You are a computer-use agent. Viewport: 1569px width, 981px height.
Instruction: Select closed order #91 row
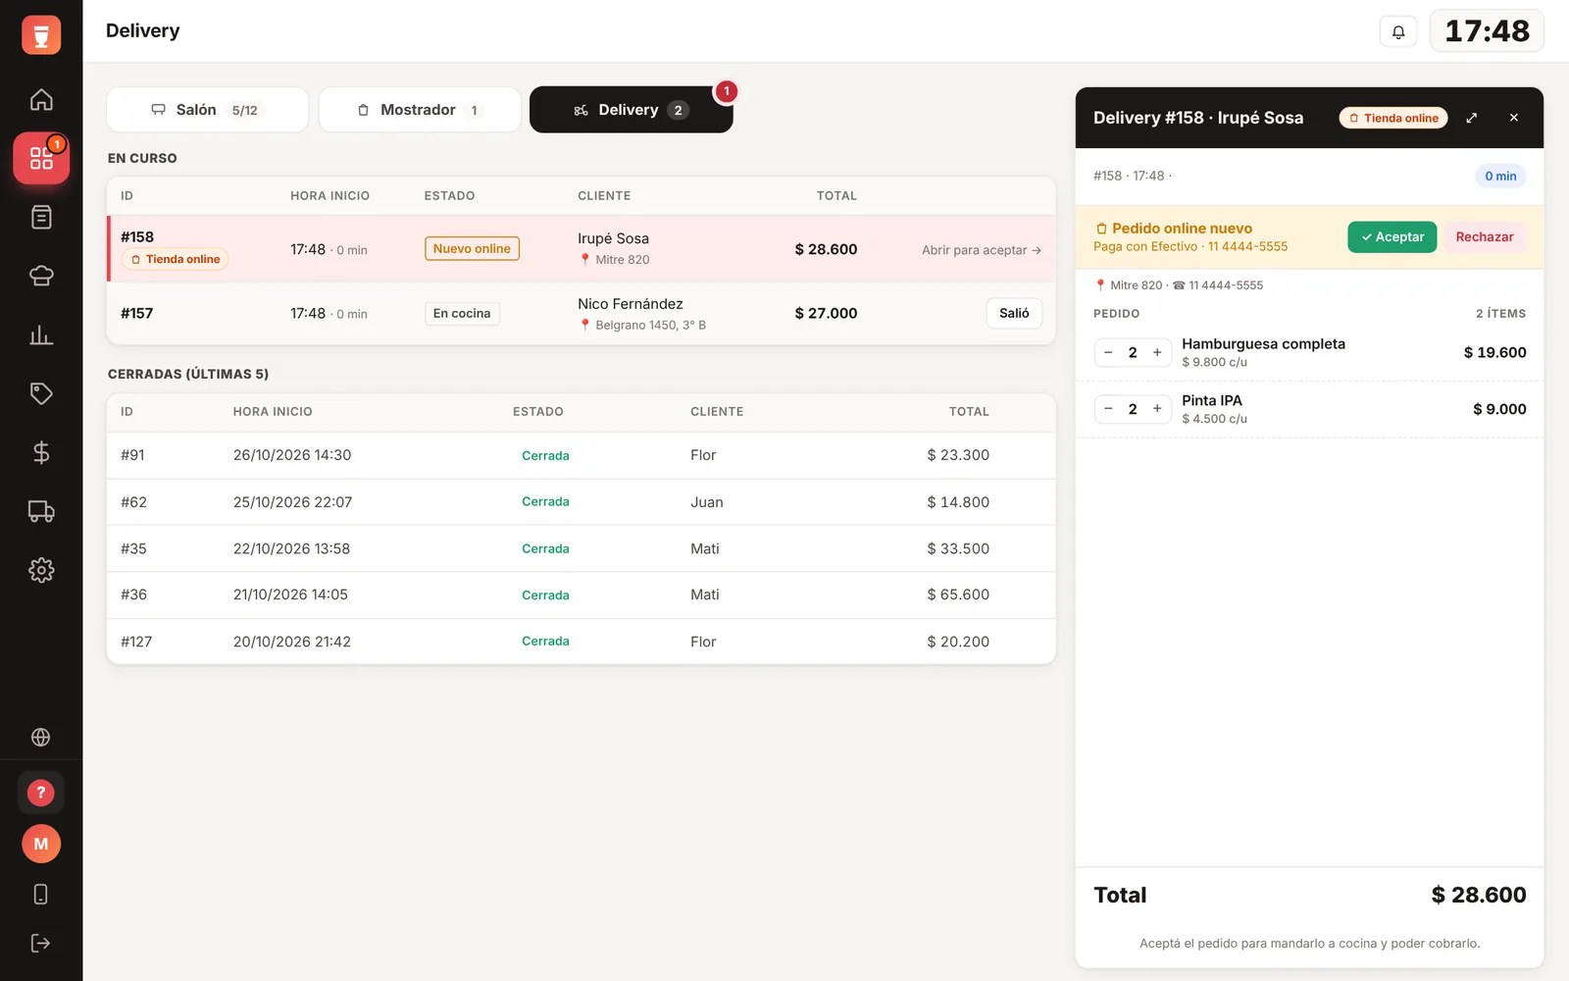582,455
